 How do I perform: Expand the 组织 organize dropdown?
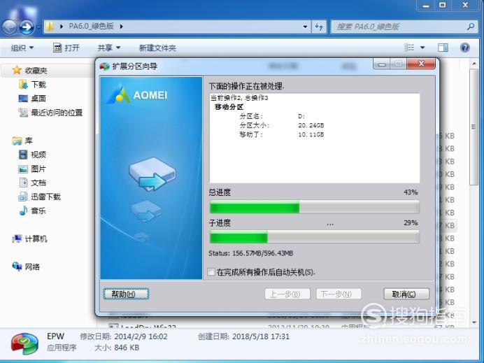click(x=22, y=48)
